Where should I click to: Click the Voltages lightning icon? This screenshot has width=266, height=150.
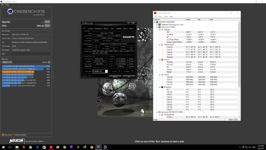click(x=162, y=30)
